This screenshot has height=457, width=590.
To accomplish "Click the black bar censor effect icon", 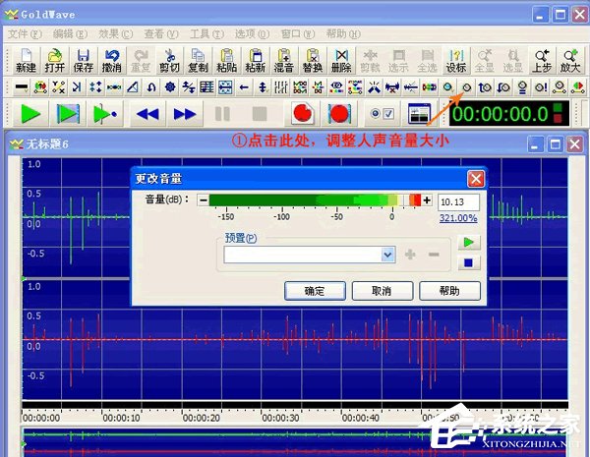I will pos(22,87).
